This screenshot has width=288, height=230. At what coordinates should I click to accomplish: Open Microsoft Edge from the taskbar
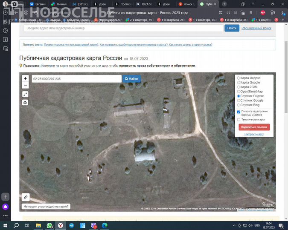coord(105,225)
